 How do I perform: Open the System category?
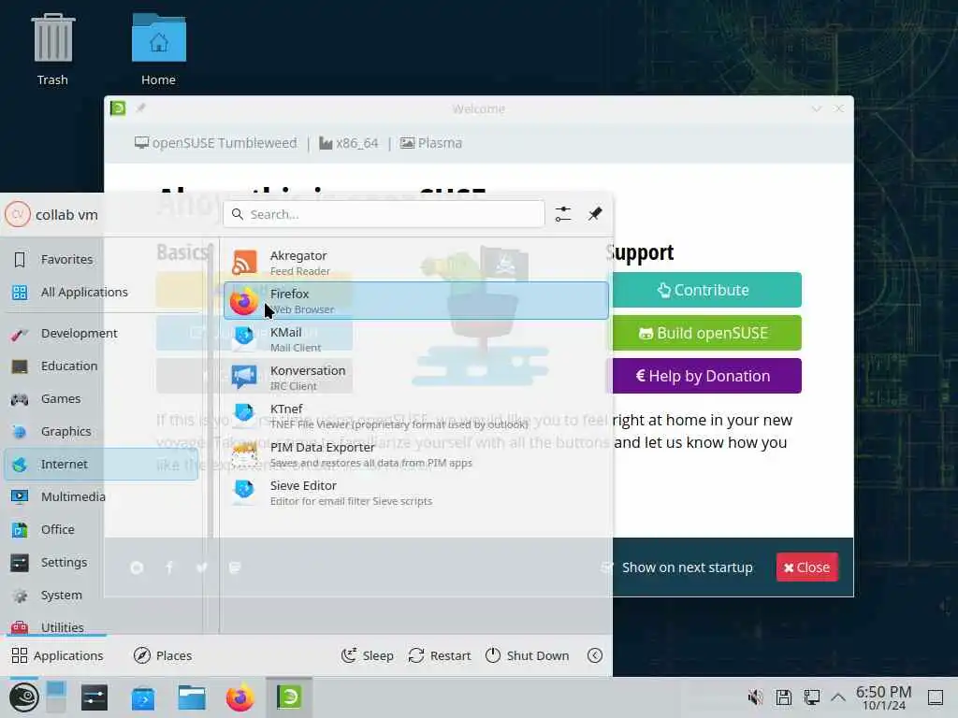click(x=101, y=596)
